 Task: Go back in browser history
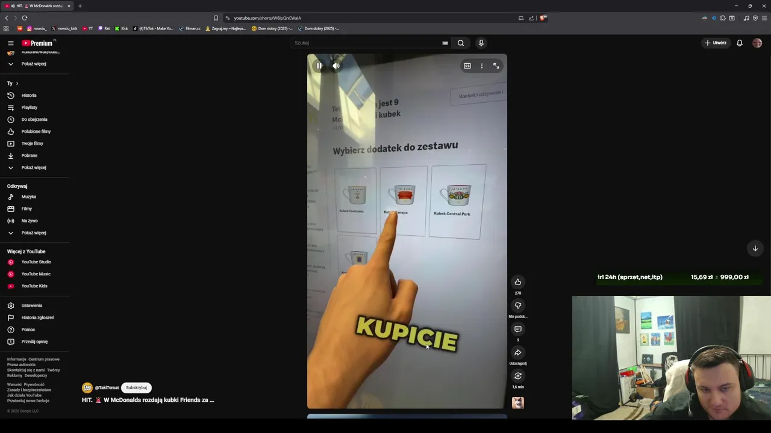[7, 18]
